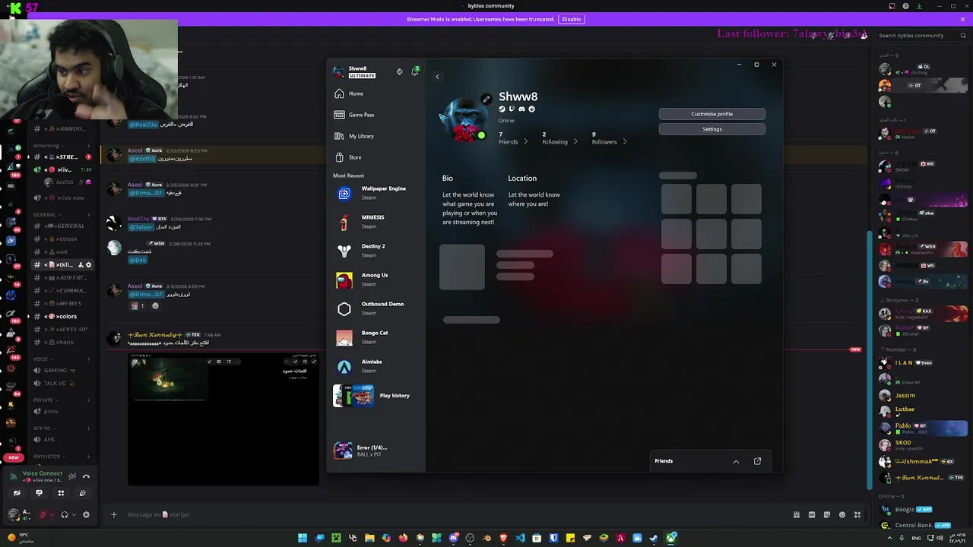This screenshot has height=547, width=973.
Task: Open My Library in the Xbox sidebar
Action: 376,136
